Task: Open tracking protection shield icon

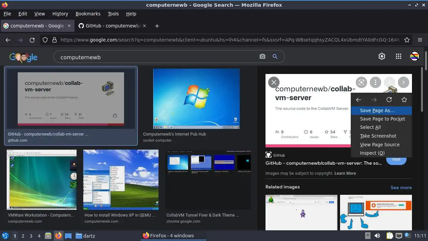Action: pos(45,40)
